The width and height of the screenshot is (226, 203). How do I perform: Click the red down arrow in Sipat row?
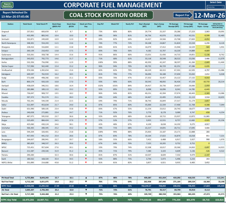coord(86,35)
